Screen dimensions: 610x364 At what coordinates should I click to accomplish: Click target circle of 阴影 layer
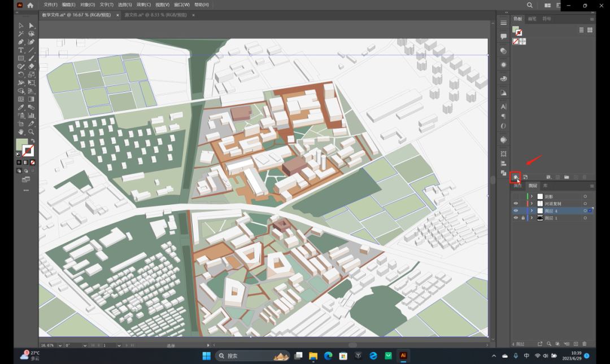pos(585,196)
